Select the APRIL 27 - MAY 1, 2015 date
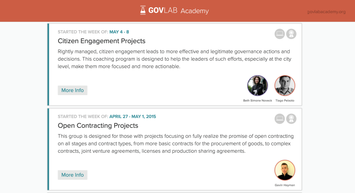The image size is (355, 193). (133, 116)
